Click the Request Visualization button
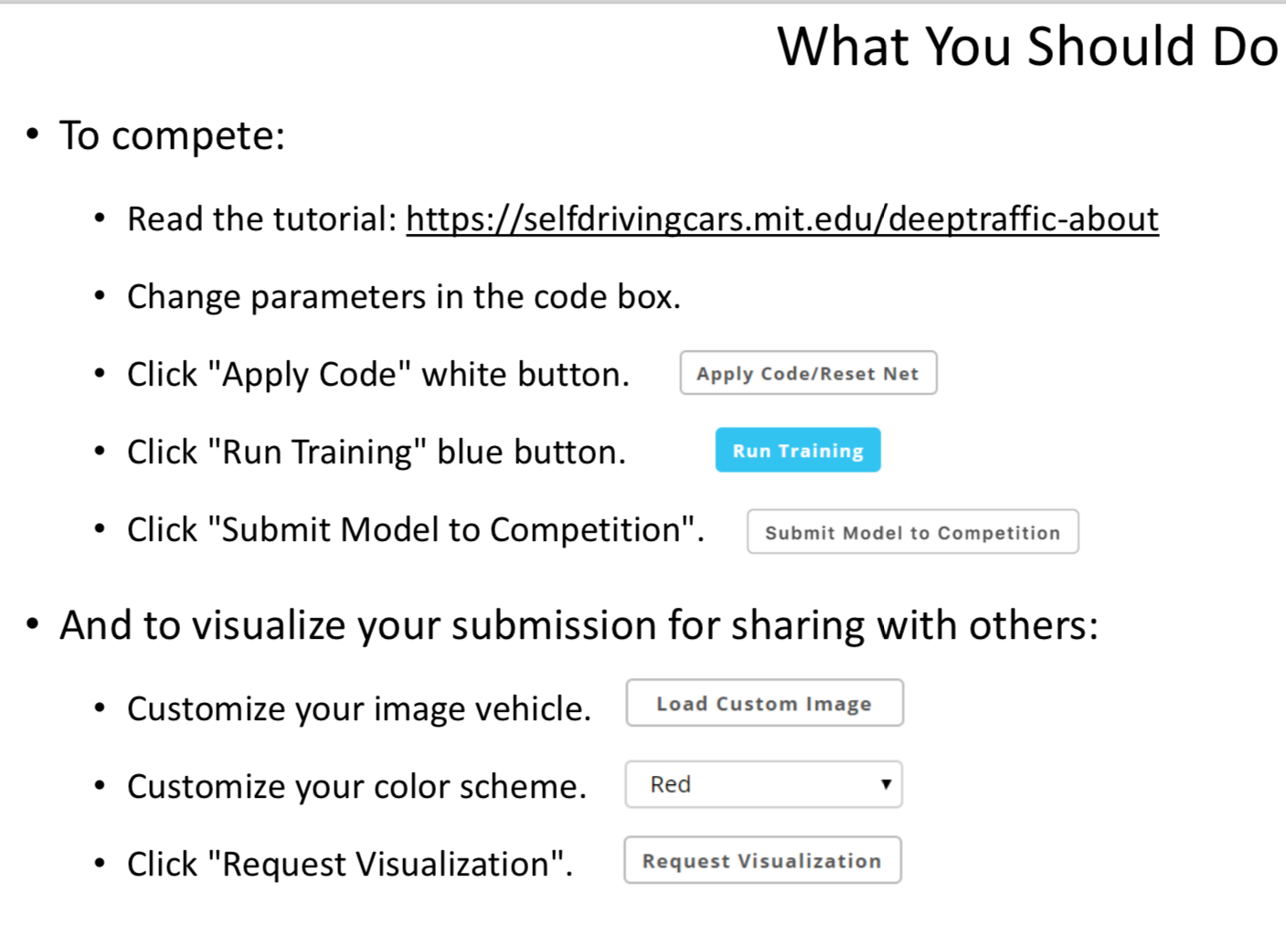Image resolution: width=1286 pixels, height=935 pixels. [762, 860]
